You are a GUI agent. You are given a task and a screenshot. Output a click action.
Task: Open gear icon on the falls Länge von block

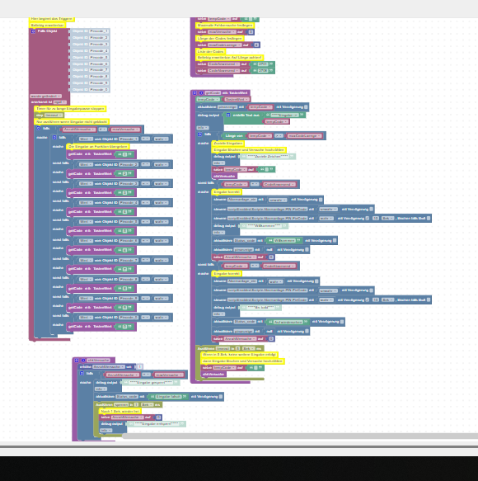(199, 134)
